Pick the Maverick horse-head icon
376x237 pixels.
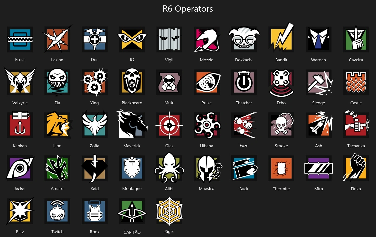pos(132,125)
